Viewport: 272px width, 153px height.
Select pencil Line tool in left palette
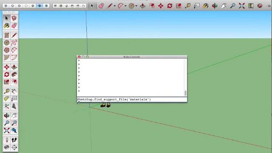(x=14, y=35)
